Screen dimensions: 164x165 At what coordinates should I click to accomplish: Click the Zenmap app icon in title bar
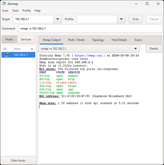(x=4, y=4)
